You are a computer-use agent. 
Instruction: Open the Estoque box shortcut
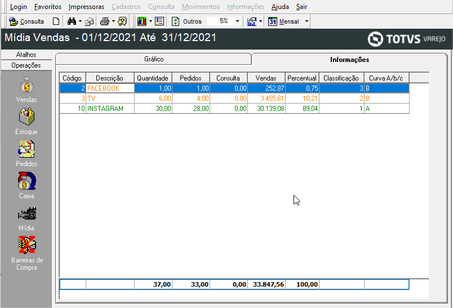[26, 122]
